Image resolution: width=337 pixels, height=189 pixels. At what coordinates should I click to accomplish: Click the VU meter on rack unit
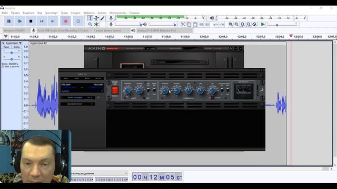coord(243,90)
